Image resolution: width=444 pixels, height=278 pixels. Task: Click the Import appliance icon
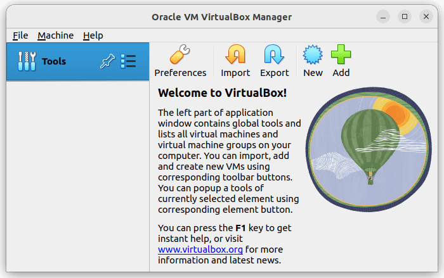(235, 54)
